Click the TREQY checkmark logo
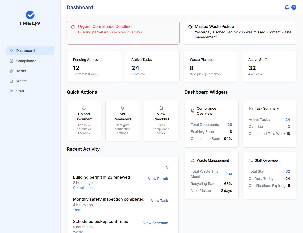This screenshot has height=233, width=303. point(30,15)
